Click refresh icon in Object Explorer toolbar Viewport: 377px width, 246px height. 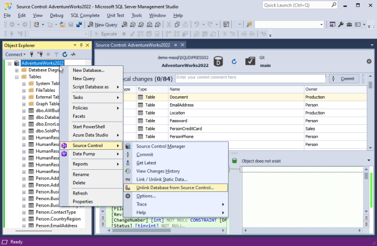pyautogui.click(x=65, y=55)
